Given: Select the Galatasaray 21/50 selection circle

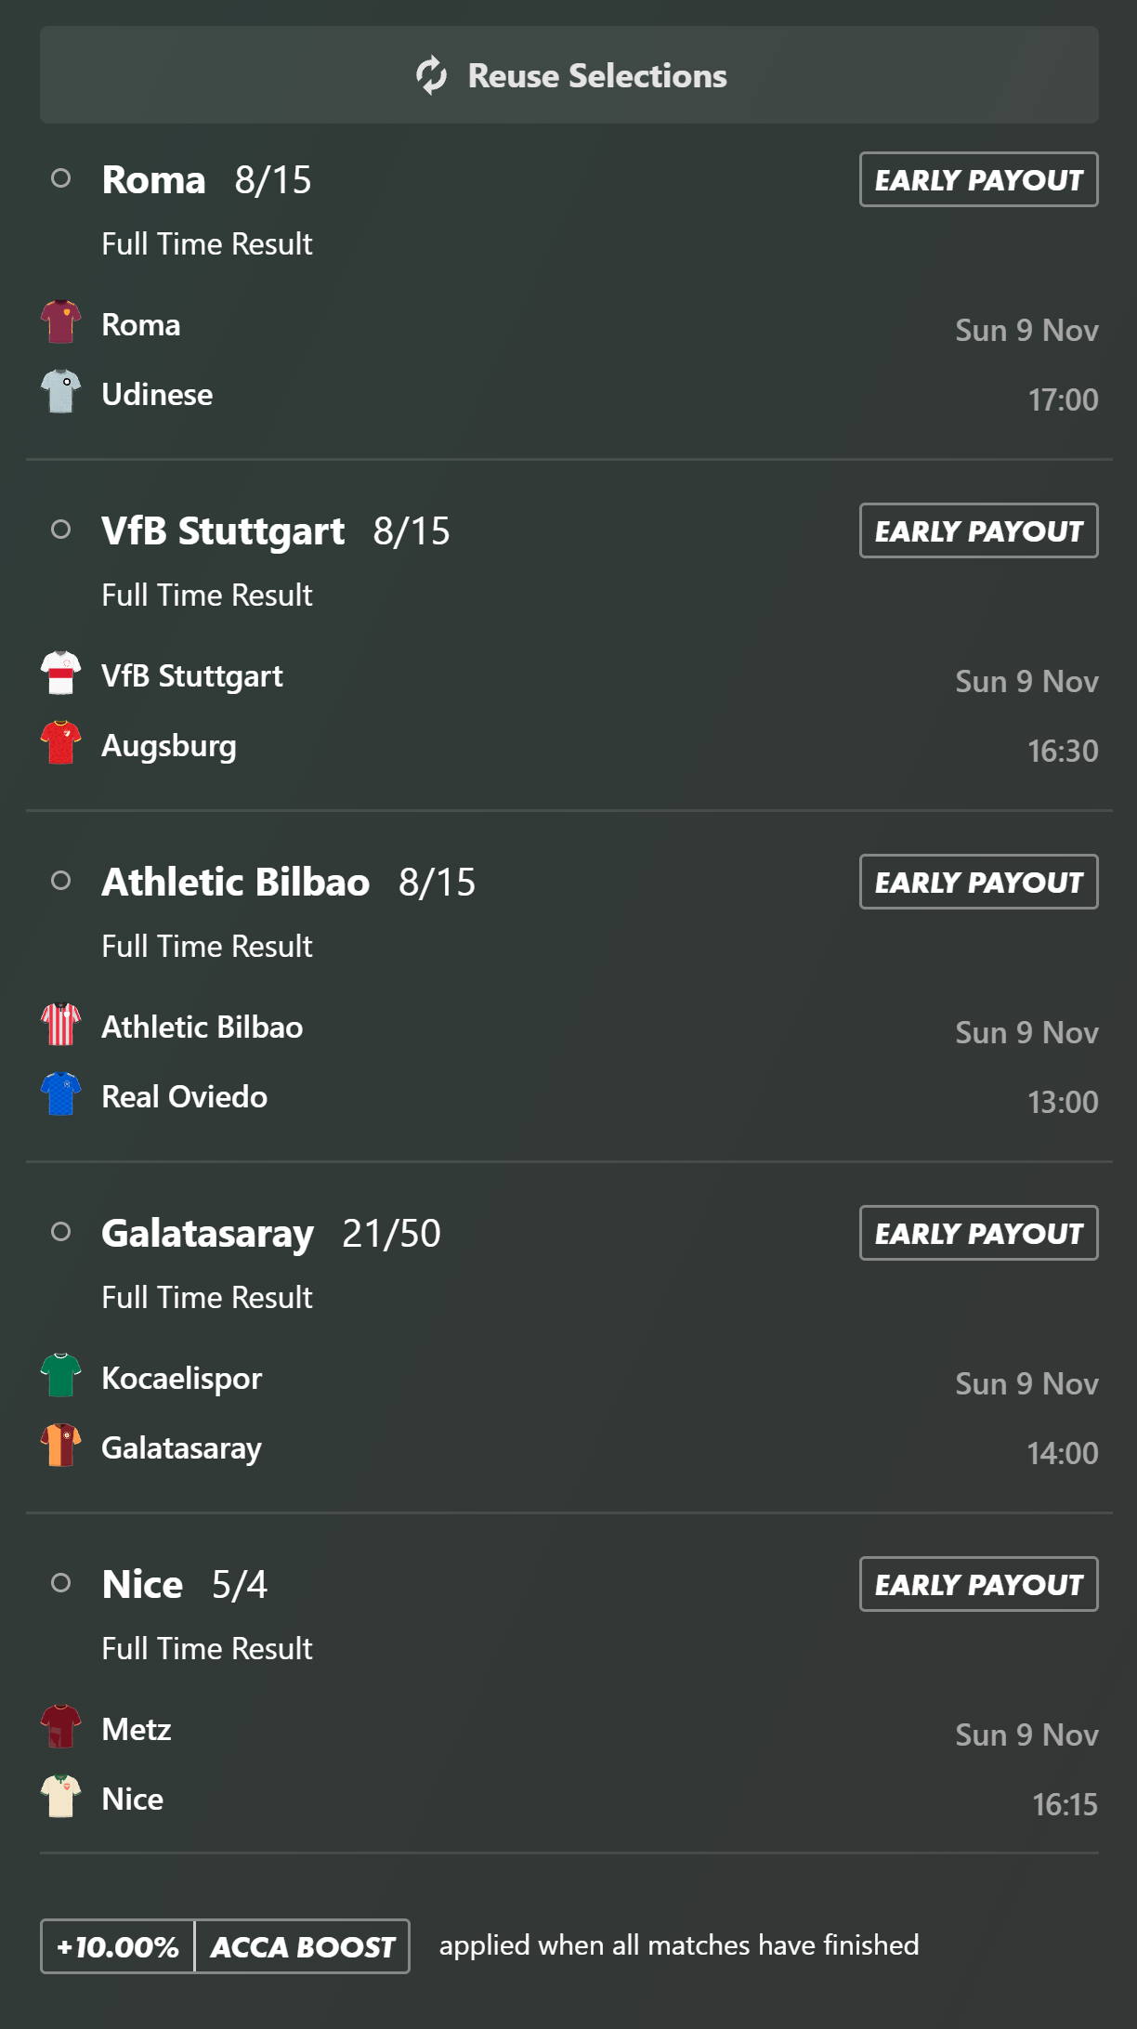Looking at the screenshot, I should (60, 1232).
